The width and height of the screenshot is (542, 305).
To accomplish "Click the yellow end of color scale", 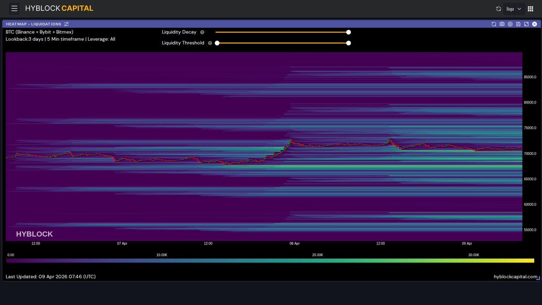I will 531,261.
